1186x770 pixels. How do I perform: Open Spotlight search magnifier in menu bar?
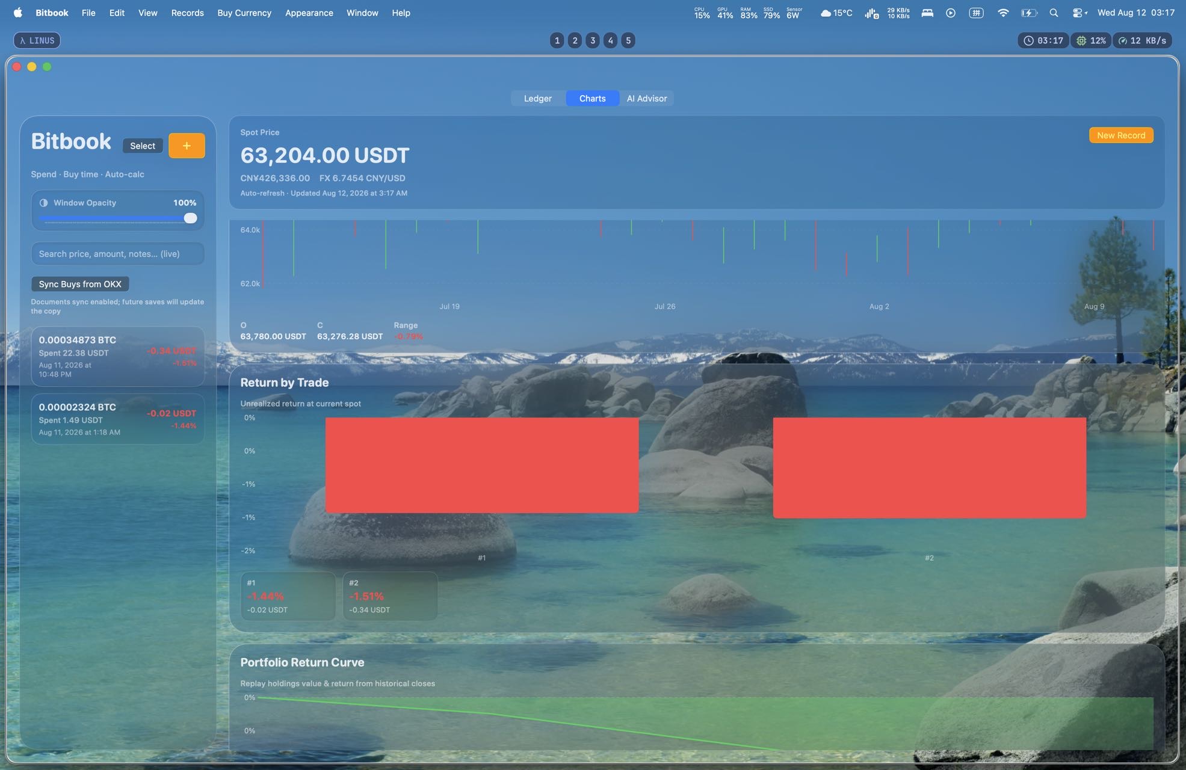point(1054,13)
